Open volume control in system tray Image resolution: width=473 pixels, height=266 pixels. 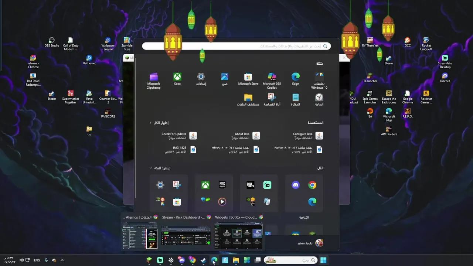21,260
